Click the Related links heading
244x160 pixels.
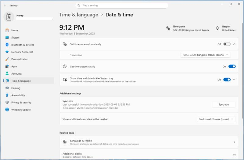pos(67,133)
